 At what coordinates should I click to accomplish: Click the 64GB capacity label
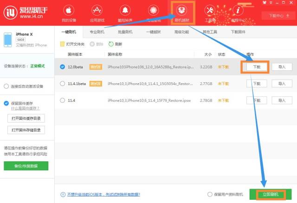(x=20, y=40)
